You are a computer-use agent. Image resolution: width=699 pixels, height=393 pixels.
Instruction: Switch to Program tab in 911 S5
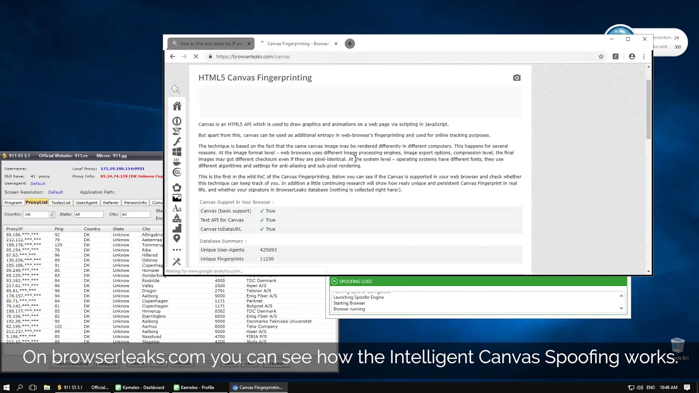[x=13, y=203]
